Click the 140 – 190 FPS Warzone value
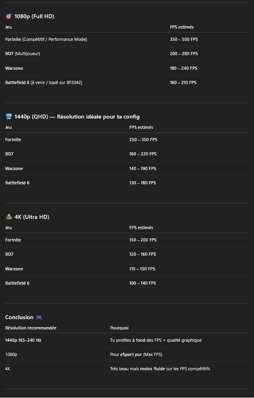 (143, 168)
